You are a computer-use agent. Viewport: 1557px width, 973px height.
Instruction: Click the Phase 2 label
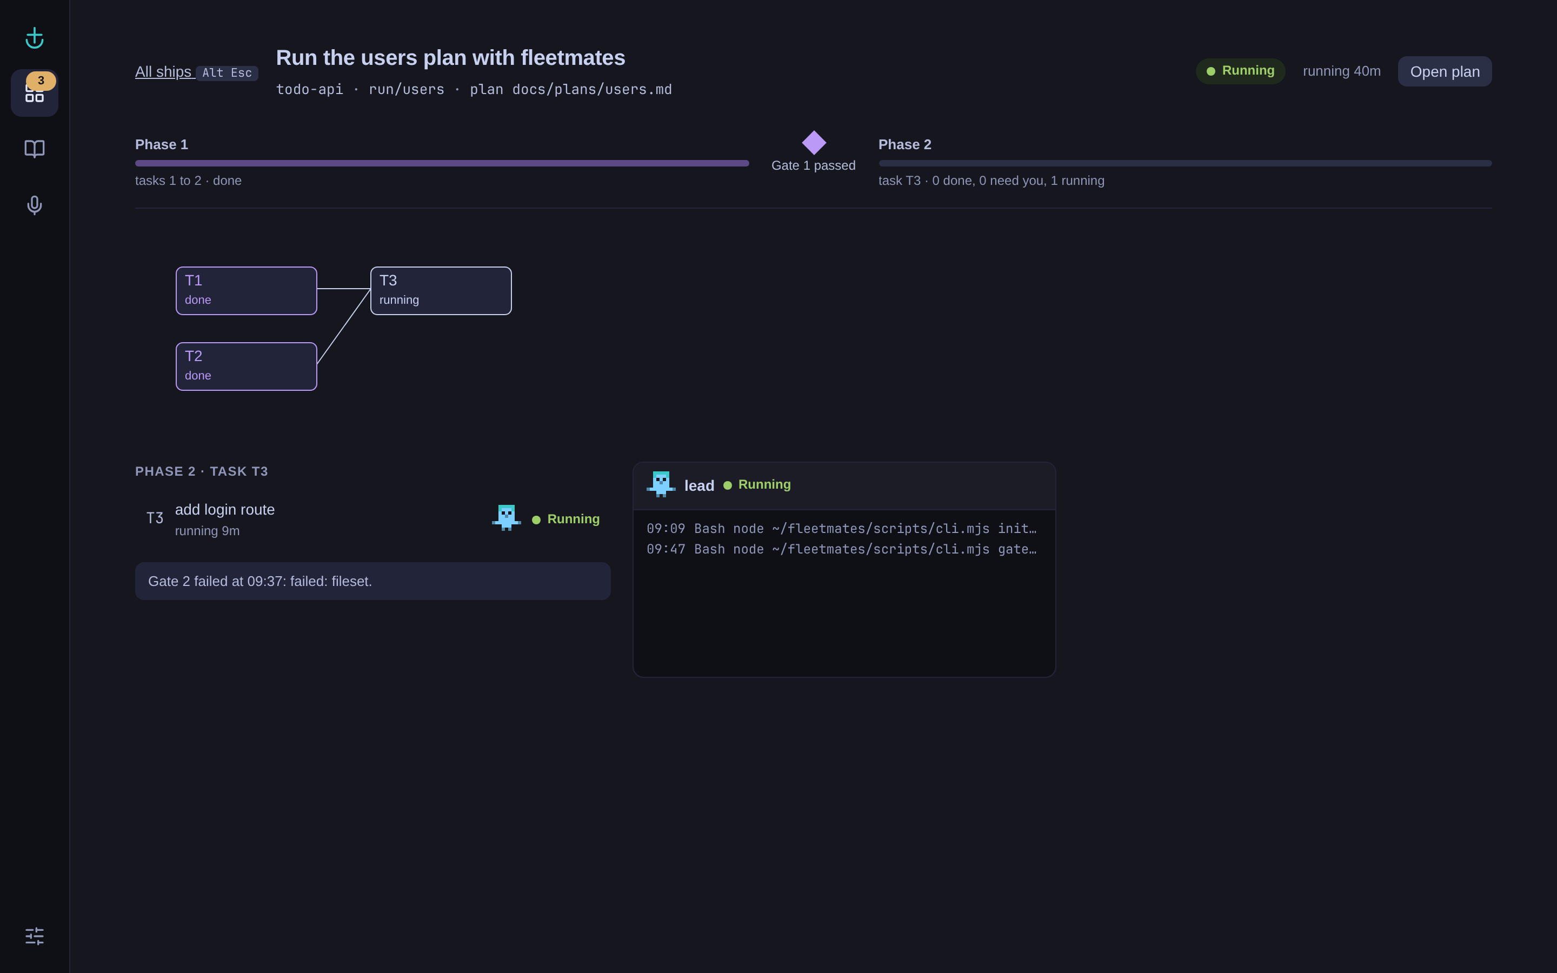click(x=904, y=145)
